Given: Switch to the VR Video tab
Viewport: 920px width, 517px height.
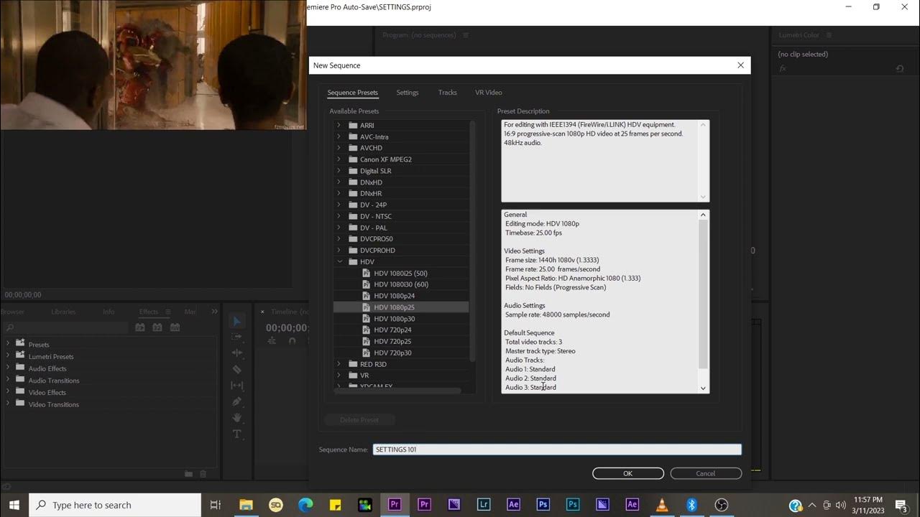Looking at the screenshot, I should point(489,93).
